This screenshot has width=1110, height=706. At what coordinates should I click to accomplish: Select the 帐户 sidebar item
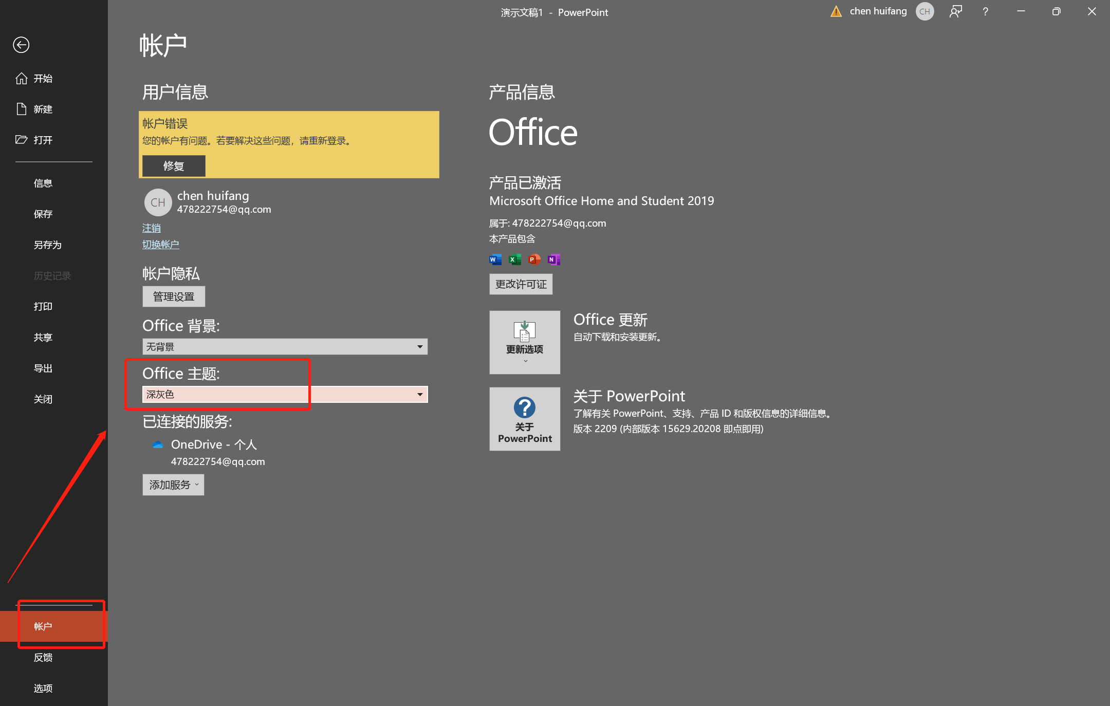(54, 626)
